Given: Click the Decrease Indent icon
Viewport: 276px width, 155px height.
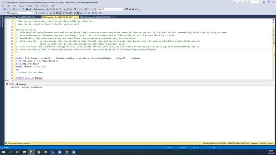Looking at the screenshot, I should click(93, 13).
